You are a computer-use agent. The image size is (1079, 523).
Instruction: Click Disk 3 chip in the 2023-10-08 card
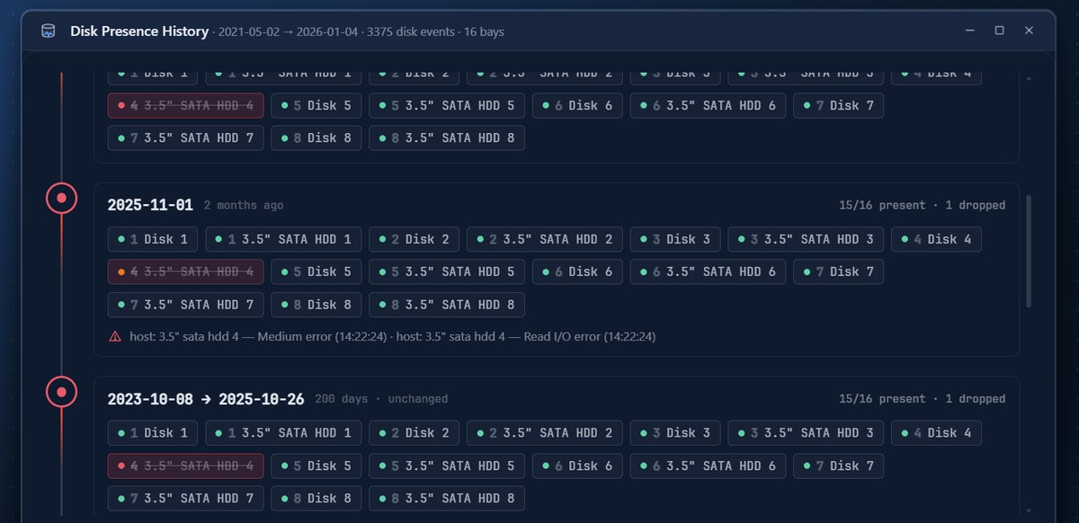click(675, 433)
